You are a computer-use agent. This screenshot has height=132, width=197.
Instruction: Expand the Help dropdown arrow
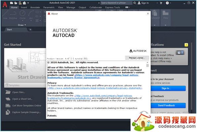click(x=171, y=3)
